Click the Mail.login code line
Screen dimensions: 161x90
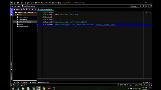65,22
